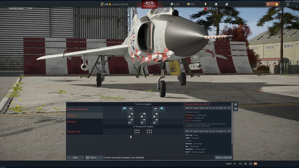Click the left FFAR rocket pod icon

(137, 132)
